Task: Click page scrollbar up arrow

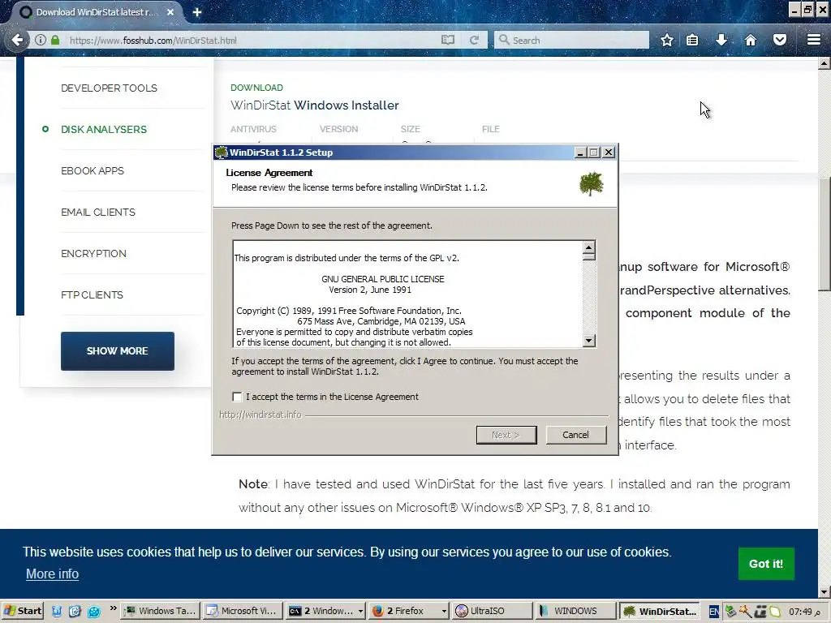Action: tap(825, 63)
